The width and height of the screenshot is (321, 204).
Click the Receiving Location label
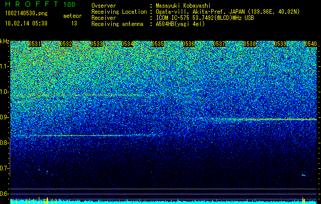point(119,12)
